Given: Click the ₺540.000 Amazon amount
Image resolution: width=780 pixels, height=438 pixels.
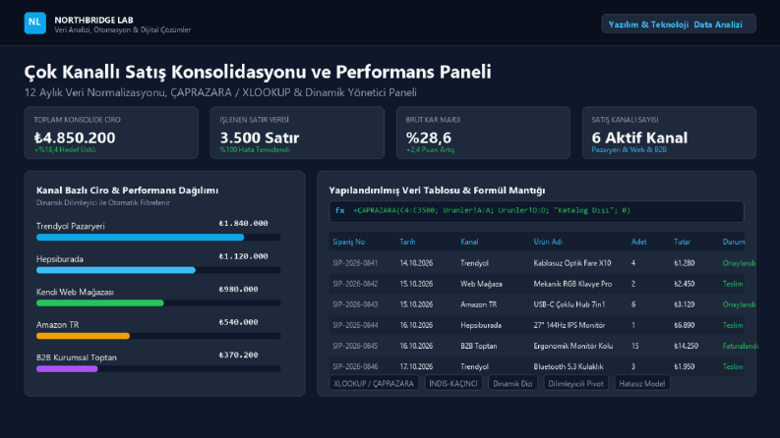Looking at the screenshot, I should [x=238, y=322].
